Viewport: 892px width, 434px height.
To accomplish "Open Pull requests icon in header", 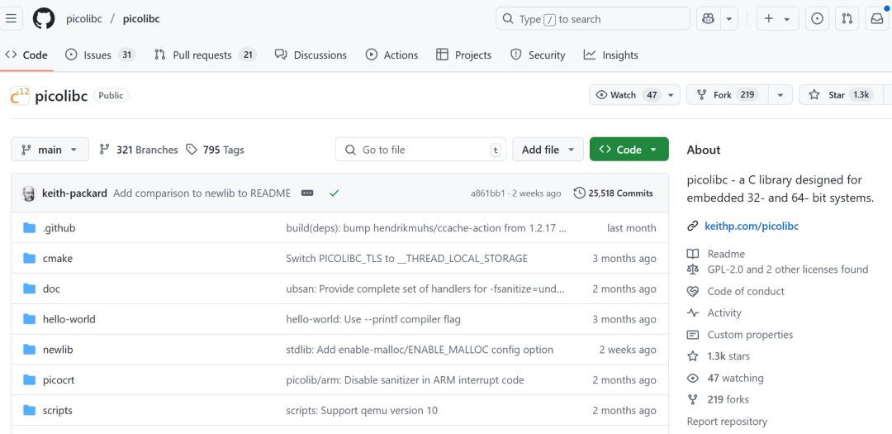I will pos(847,19).
